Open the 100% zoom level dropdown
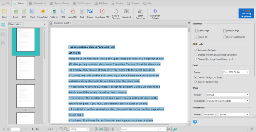Viewport: 256px width, 132px height. click(x=79, y=129)
